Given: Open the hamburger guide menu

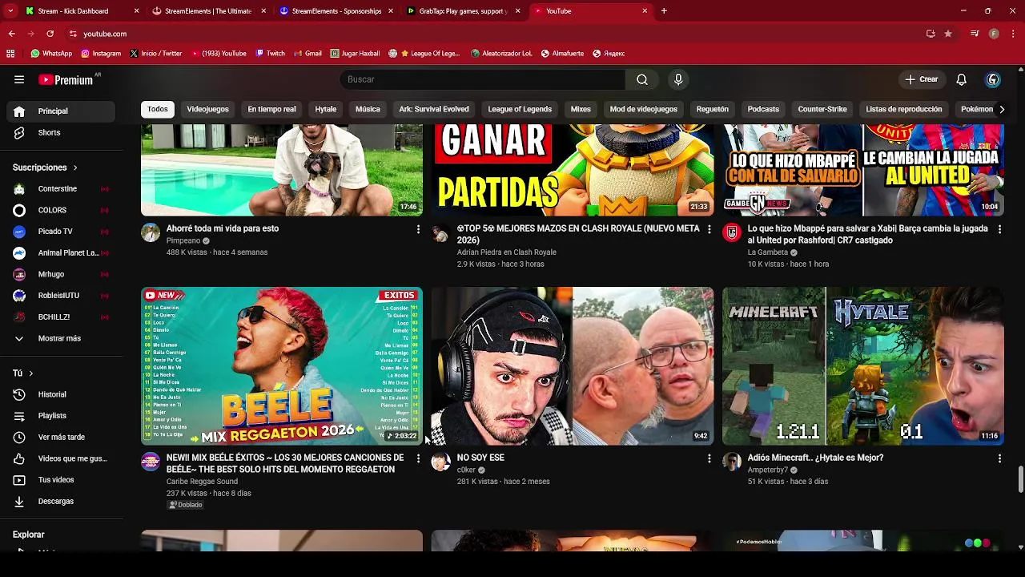Looking at the screenshot, I should pyautogui.click(x=19, y=79).
